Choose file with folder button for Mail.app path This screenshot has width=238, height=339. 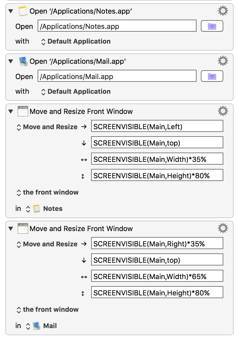[212, 76]
